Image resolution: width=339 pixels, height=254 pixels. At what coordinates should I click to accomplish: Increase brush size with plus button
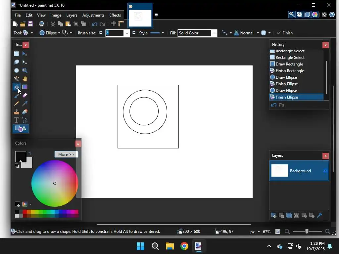[134, 33]
